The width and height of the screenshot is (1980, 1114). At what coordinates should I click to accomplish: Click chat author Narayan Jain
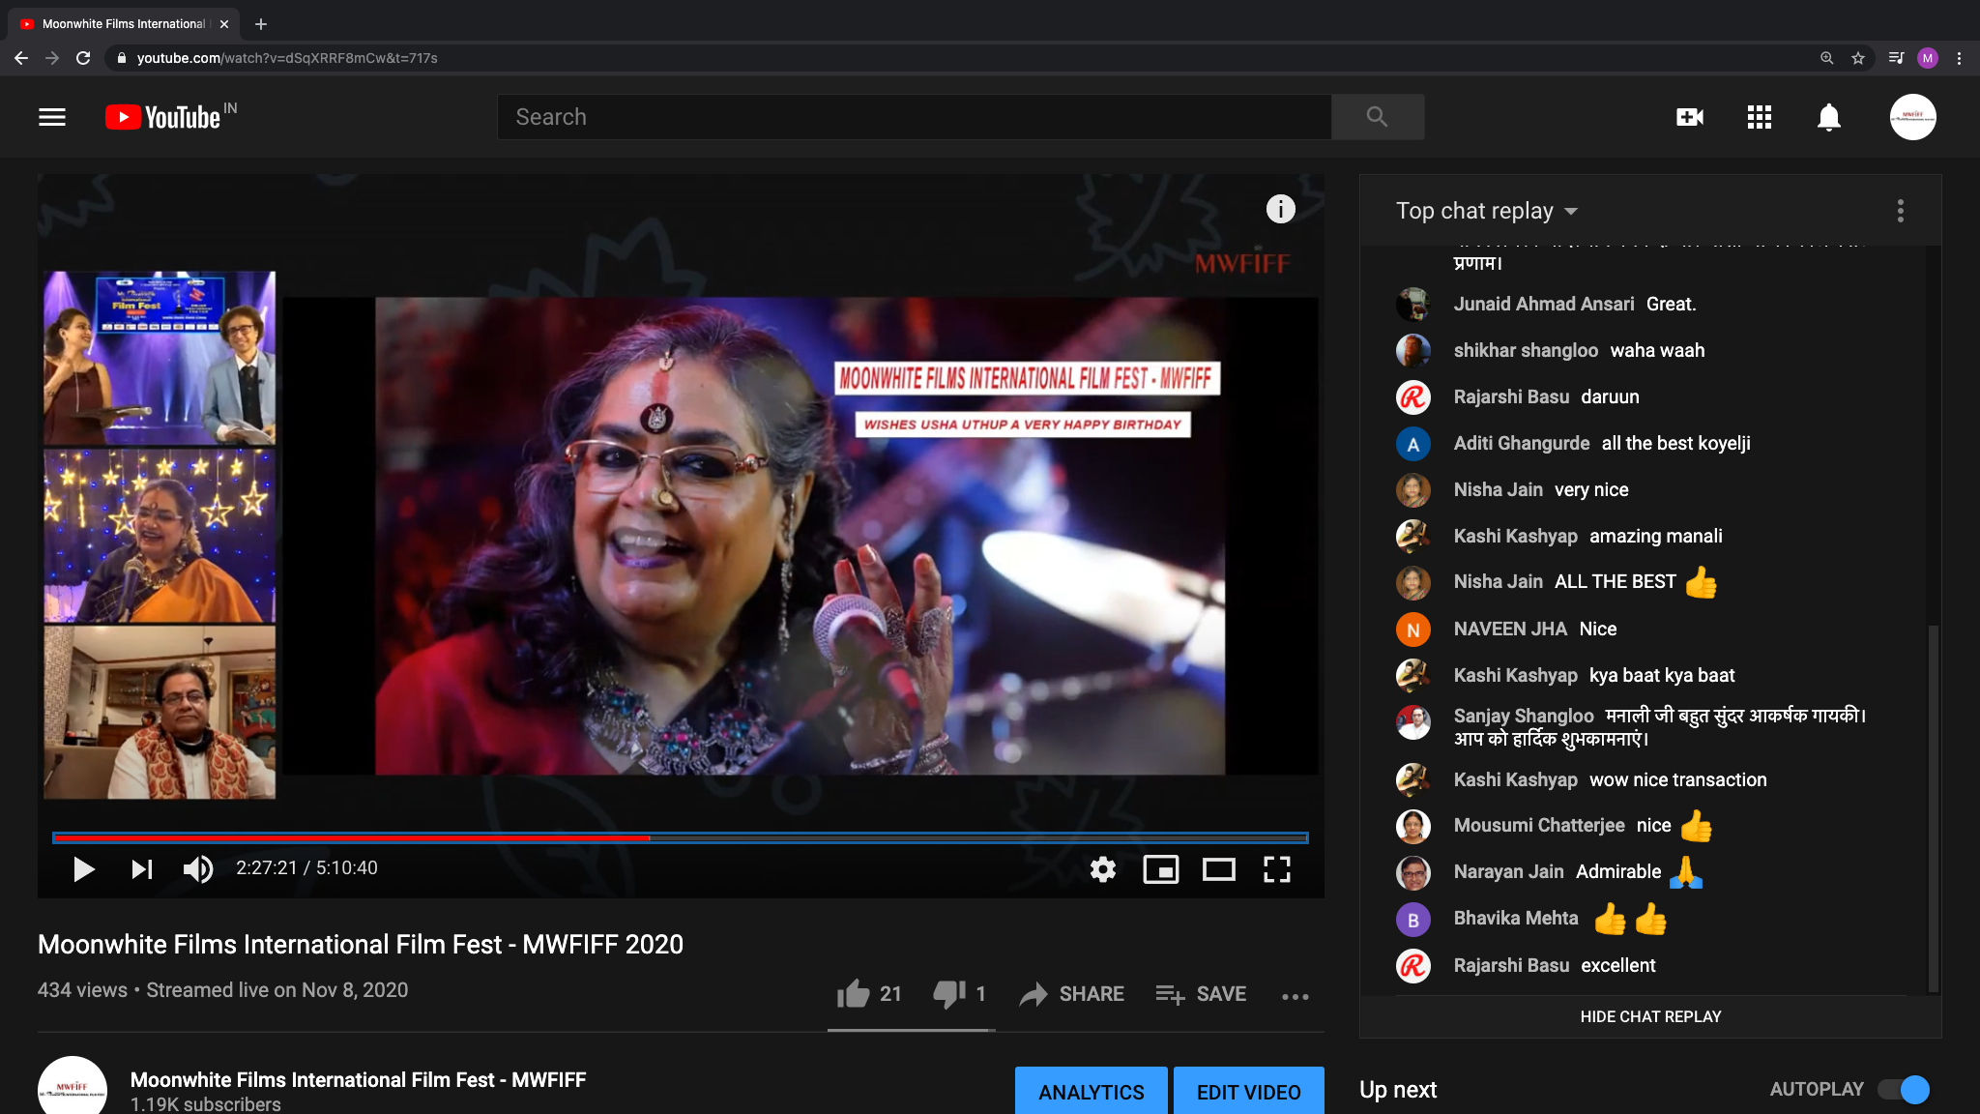click(x=1508, y=871)
